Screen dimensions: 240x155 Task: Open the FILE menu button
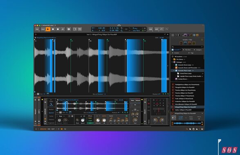pos(37,29)
